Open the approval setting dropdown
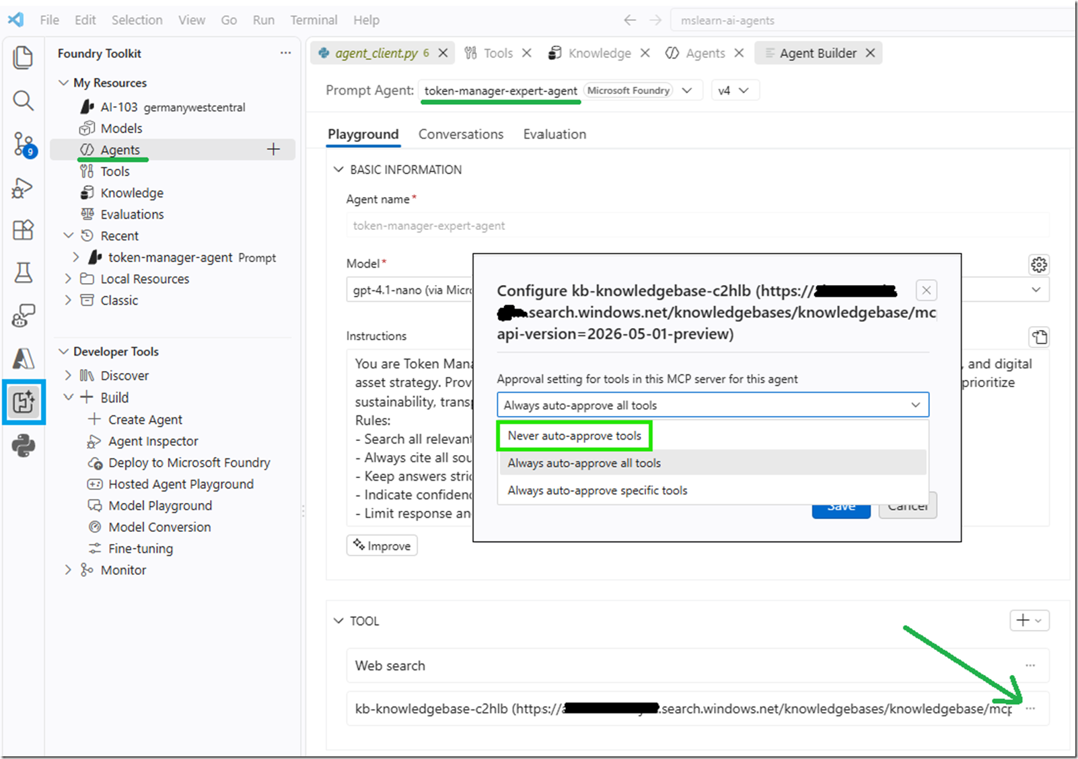Viewport: 1078px width, 759px height. pyautogui.click(x=713, y=405)
